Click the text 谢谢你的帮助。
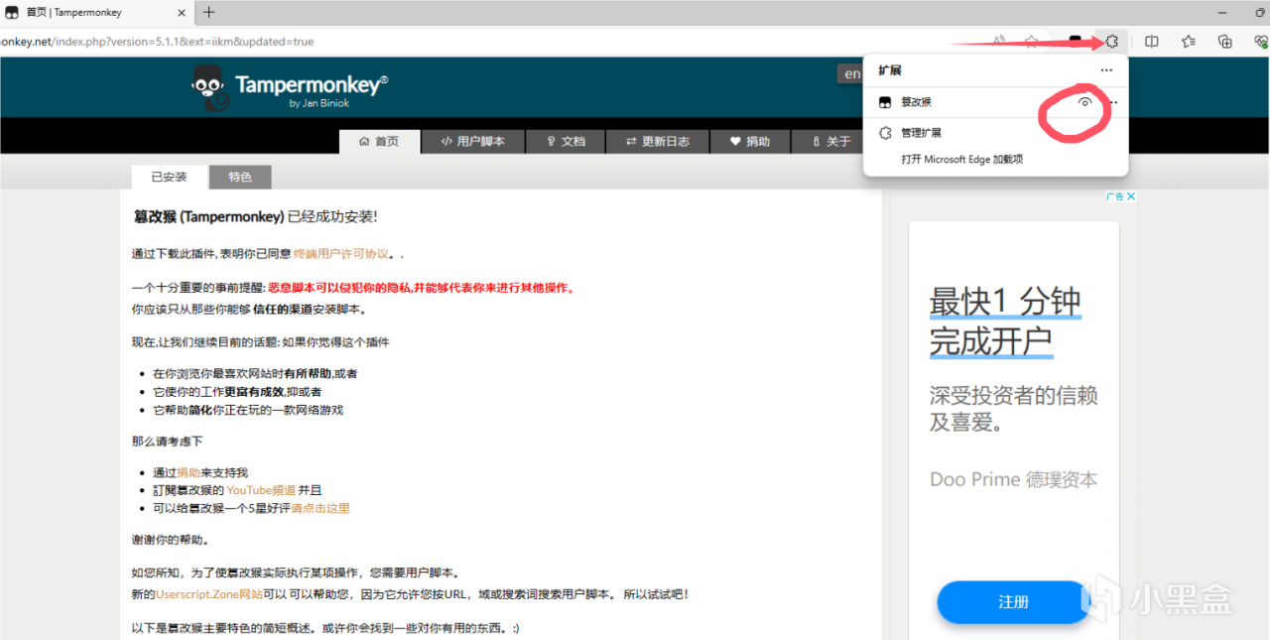Screen dimensions: 1270x640 [171, 541]
